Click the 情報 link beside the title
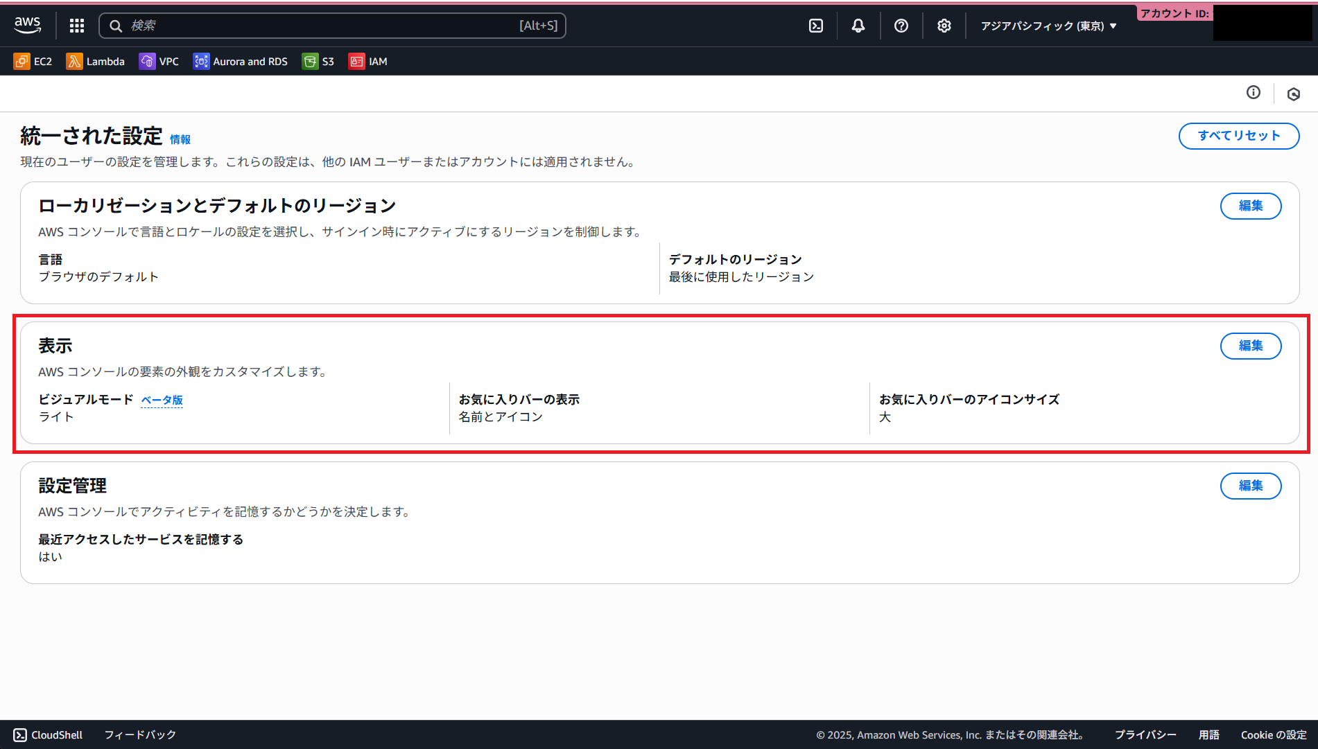1318x749 pixels. 180,139
